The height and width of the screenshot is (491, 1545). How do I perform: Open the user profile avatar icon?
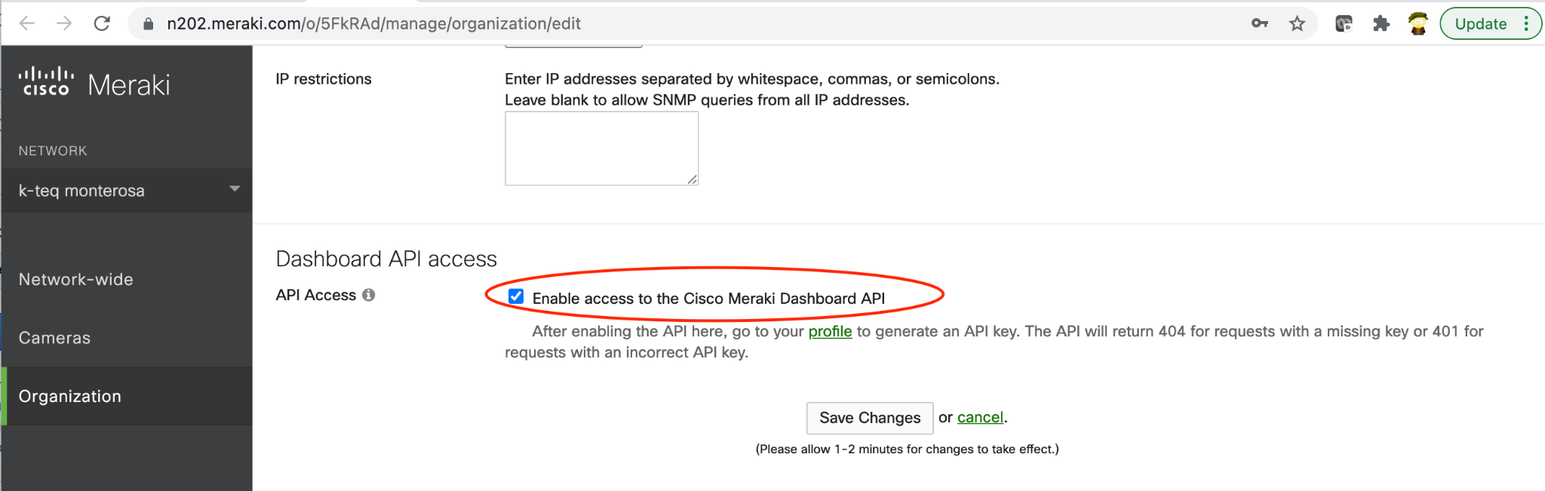(x=1418, y=23)
